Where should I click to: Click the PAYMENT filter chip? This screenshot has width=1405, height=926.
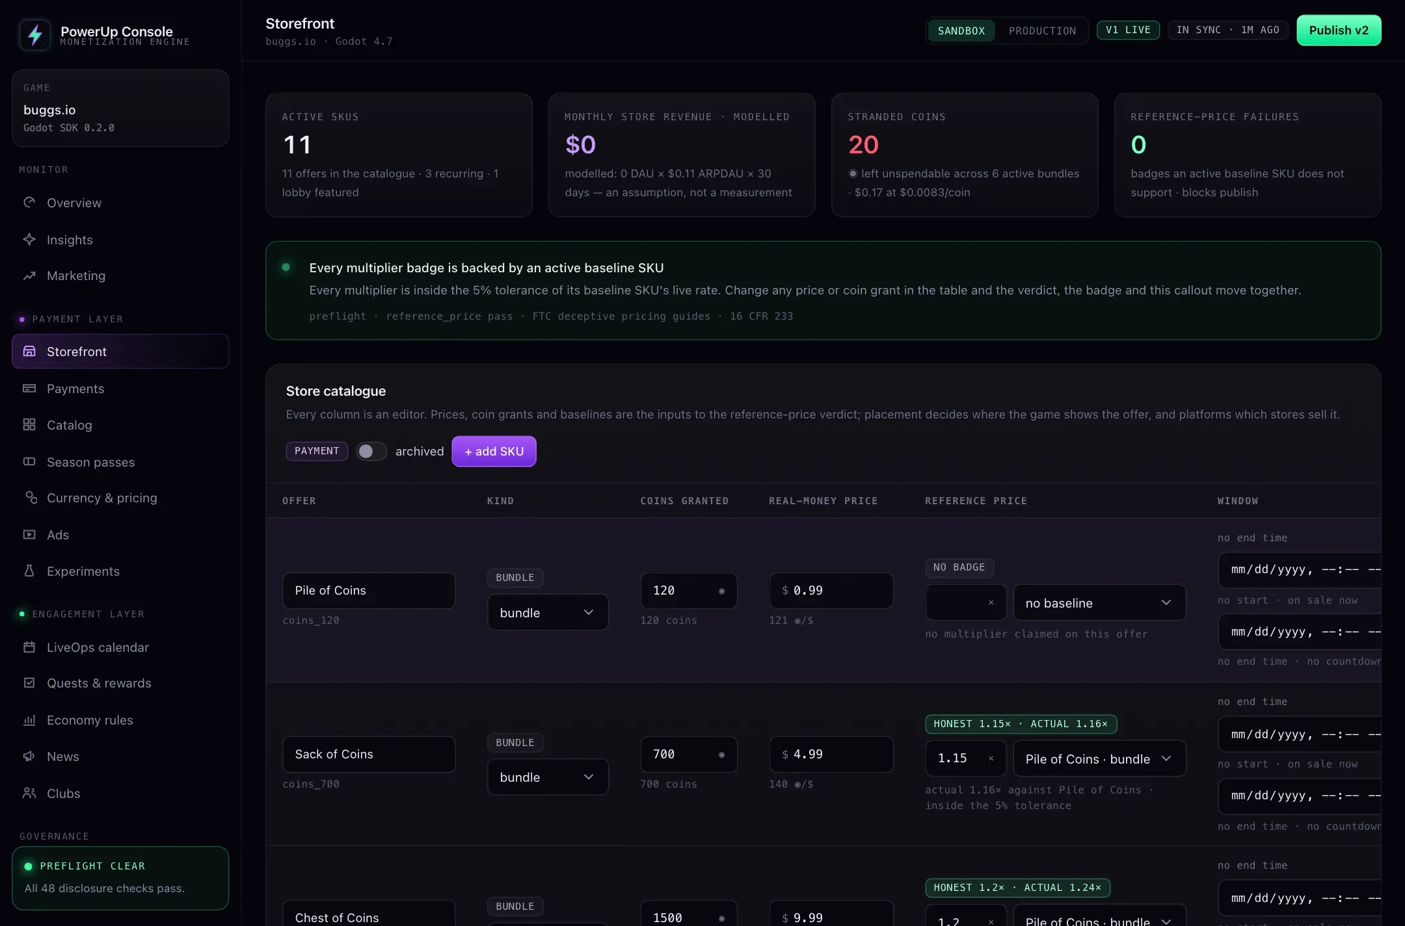[x=317, y=451]
